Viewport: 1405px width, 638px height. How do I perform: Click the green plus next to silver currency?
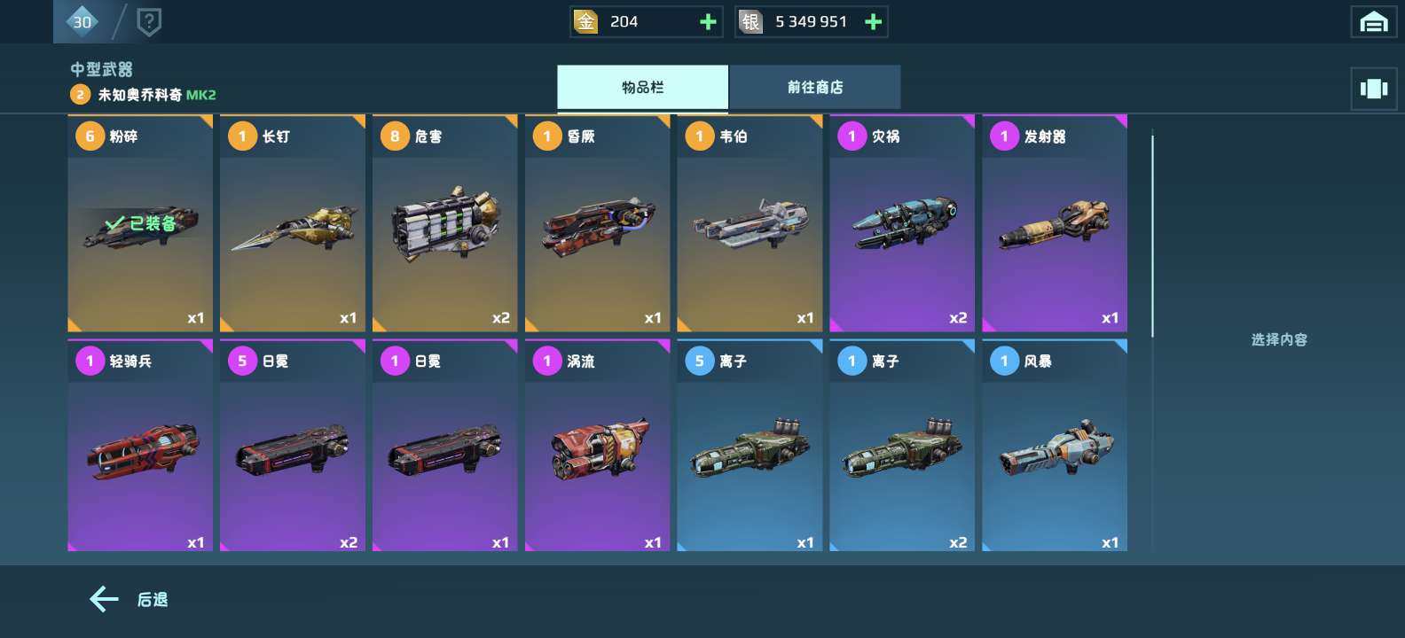(x=873, y=22)
